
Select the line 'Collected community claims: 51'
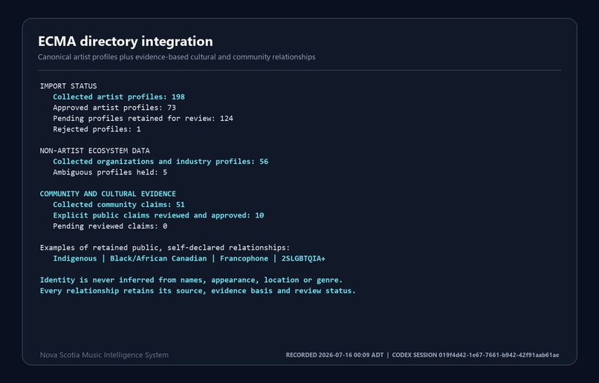119,204
